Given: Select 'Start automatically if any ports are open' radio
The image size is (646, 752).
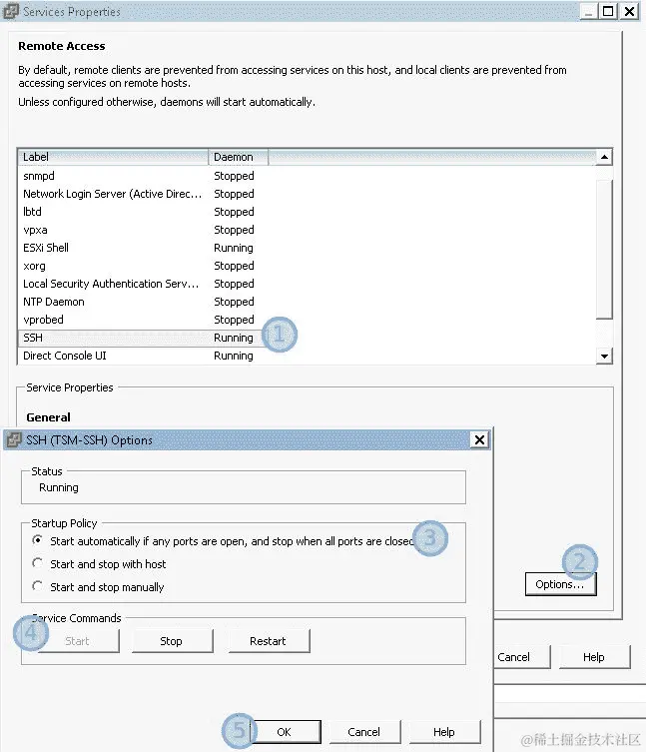Looking at the screenshot, I should pos(37,540).
